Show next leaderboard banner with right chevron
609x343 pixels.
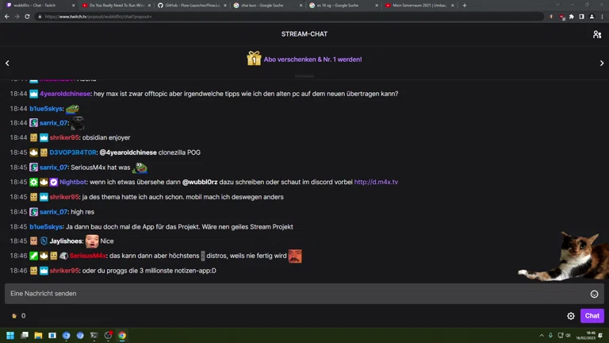click(x=602, y=63)
